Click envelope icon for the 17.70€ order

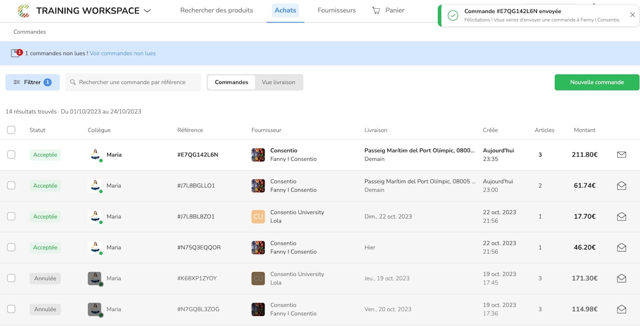(621, 217)
